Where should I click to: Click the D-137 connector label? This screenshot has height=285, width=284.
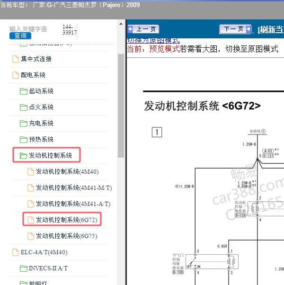pyautogui.click(x=268, y=156)
